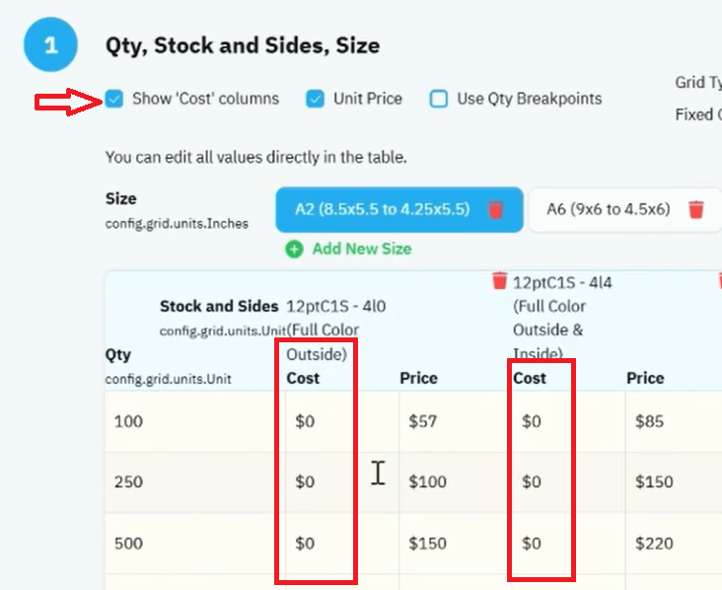
Task: Edit first Cost $0 cell for 100 qty
Action: (x=341, y=421)
